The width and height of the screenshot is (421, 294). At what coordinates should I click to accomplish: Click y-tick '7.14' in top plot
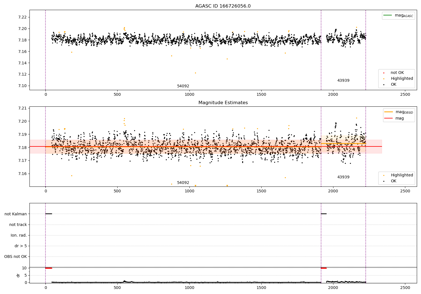[x=22, y=63]
